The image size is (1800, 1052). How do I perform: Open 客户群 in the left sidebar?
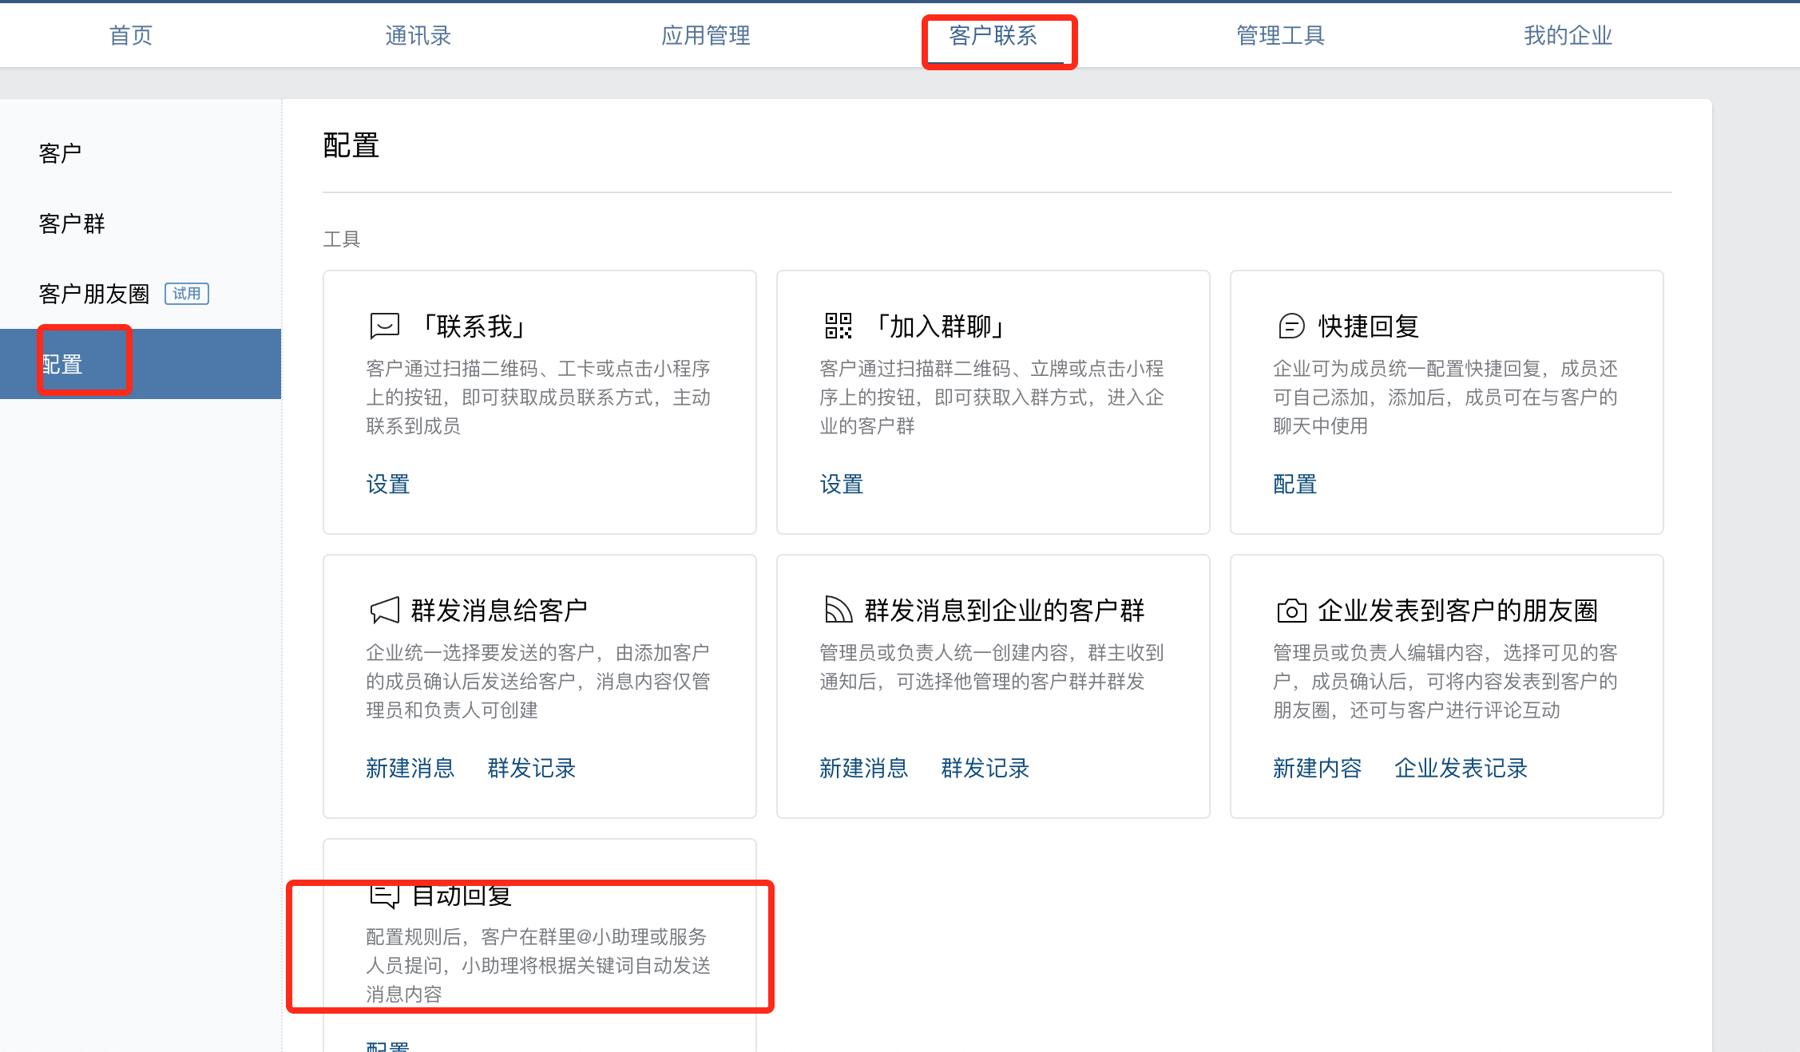(72, 223)
